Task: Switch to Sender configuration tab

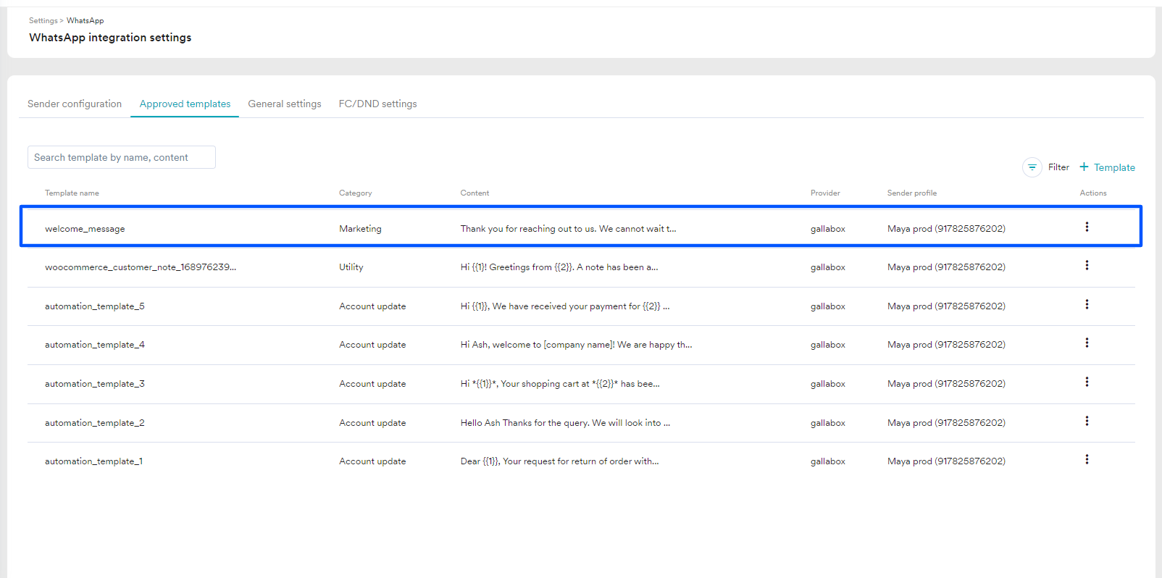Action: tap(75, 104)
